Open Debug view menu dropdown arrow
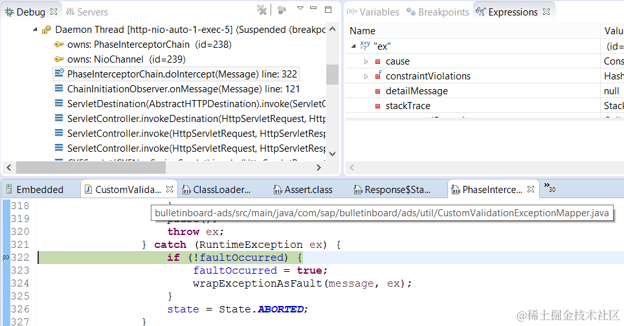Viewport: 624px width, 326px height. pos(300,8)
